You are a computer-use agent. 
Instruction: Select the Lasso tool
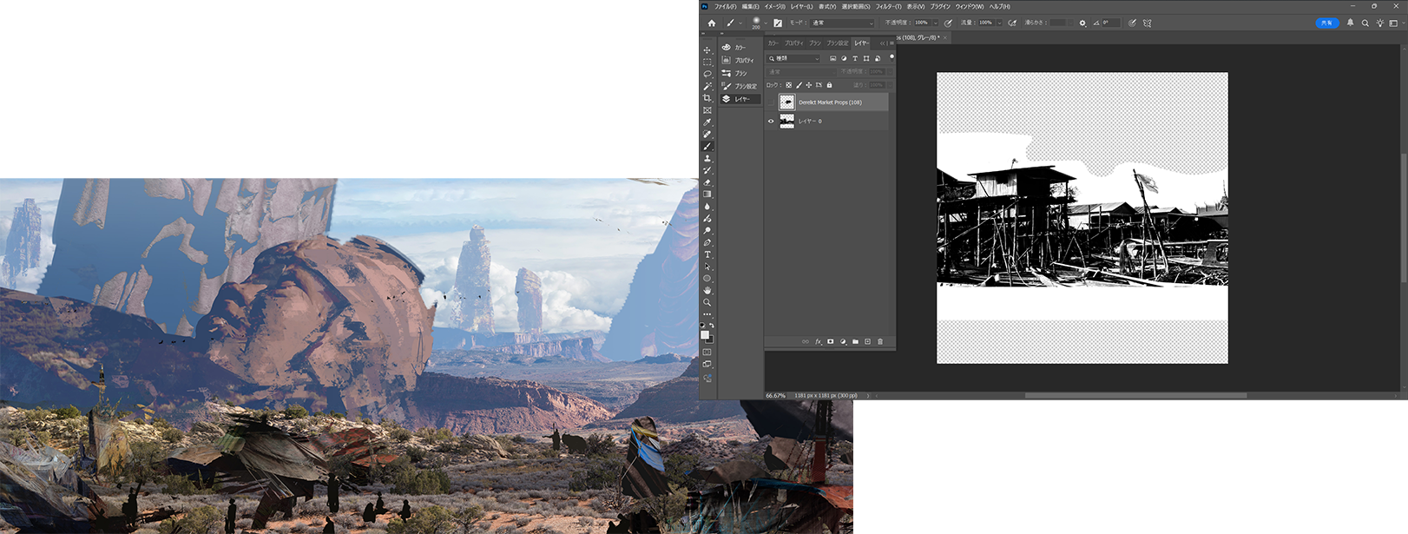tap(707, 74)
